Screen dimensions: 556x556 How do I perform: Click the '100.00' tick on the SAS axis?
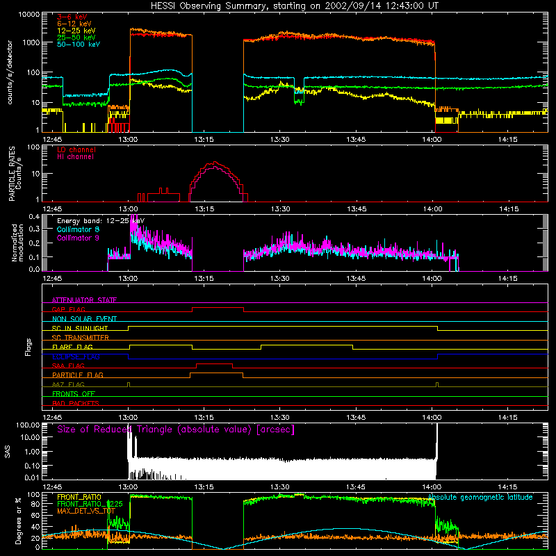[x=28, y=425]
